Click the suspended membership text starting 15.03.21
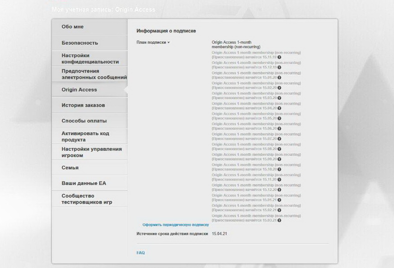 pos(256,218)
